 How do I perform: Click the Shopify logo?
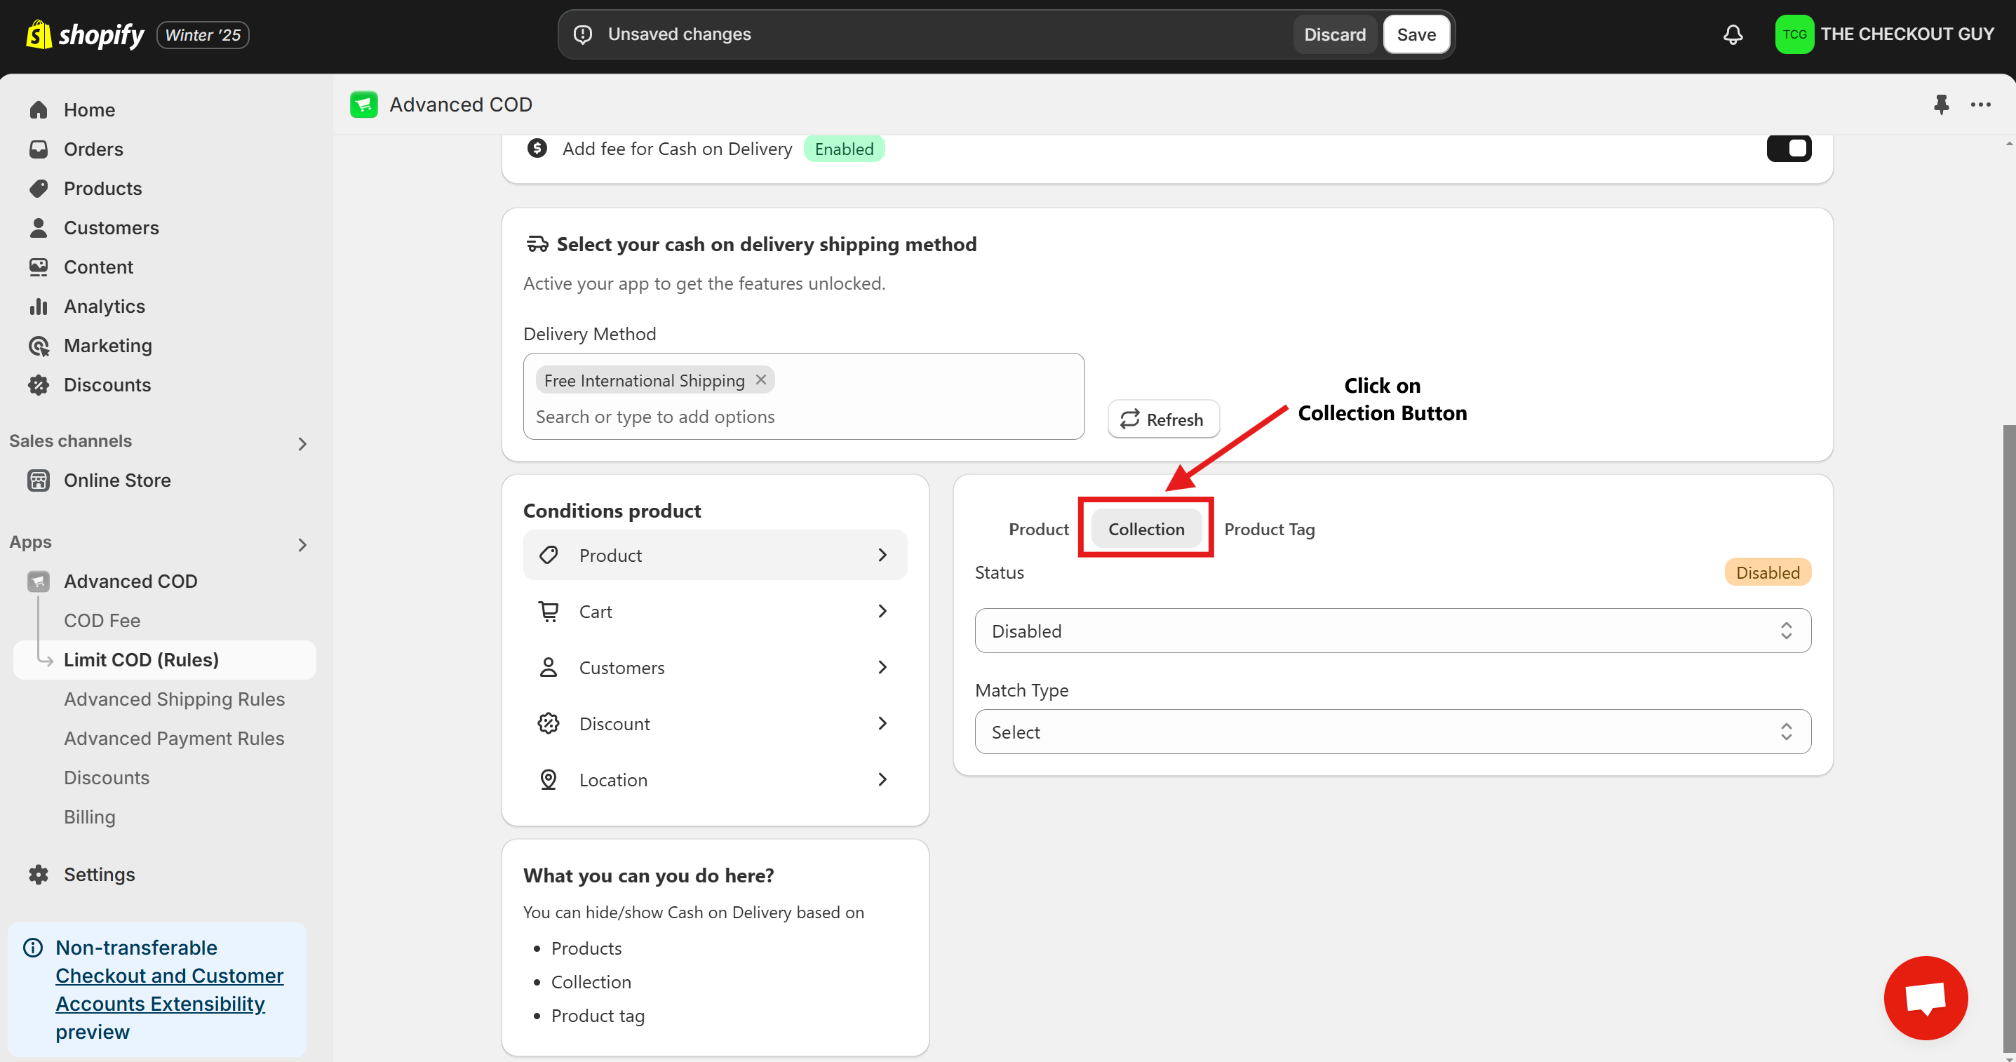(84, 34)
